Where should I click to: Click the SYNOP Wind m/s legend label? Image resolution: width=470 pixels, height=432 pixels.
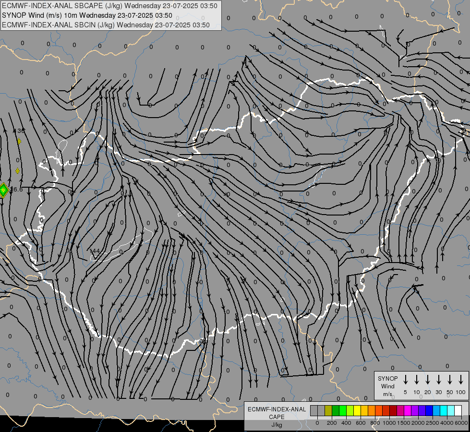coord(387,386)
